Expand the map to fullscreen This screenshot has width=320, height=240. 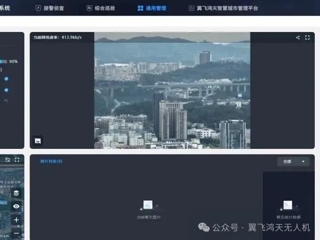(17, 160)
